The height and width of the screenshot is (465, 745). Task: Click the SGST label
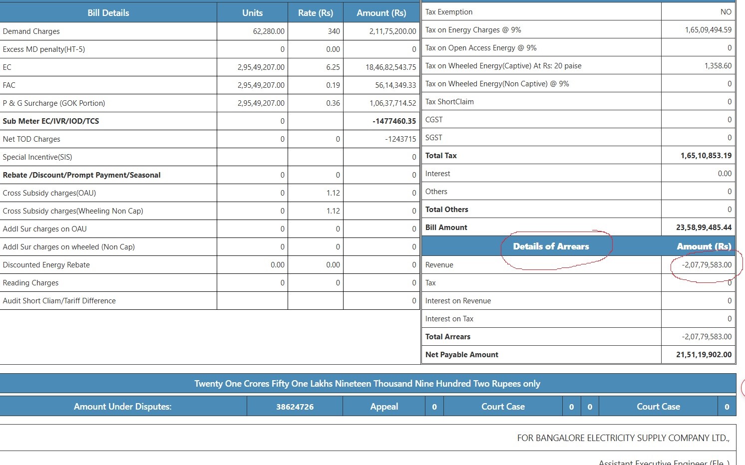(x=434, y=138)
